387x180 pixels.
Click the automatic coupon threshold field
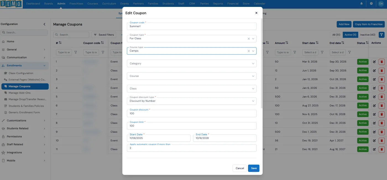coord(192,148)
